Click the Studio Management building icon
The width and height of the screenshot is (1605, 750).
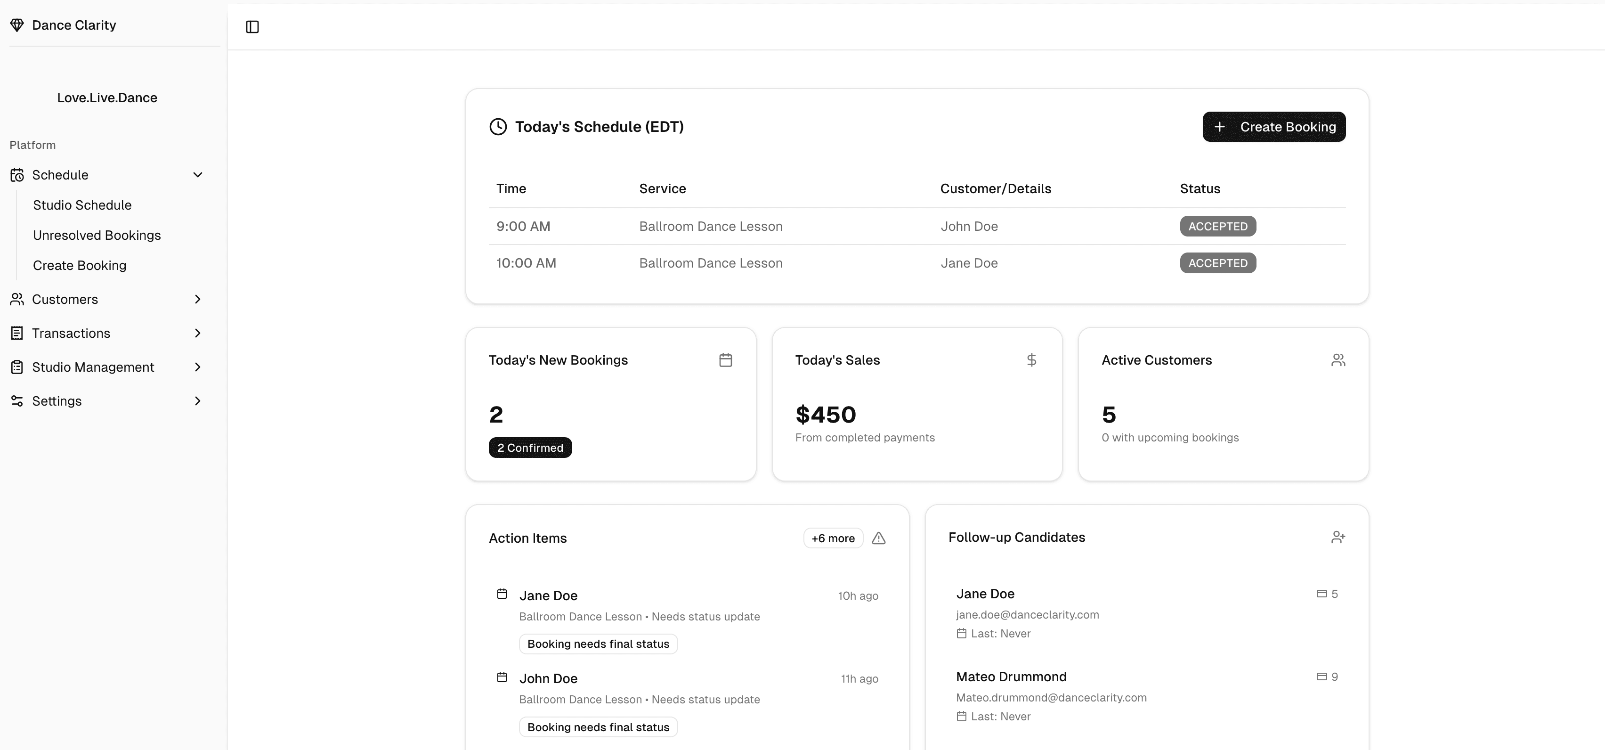[17, 367]
